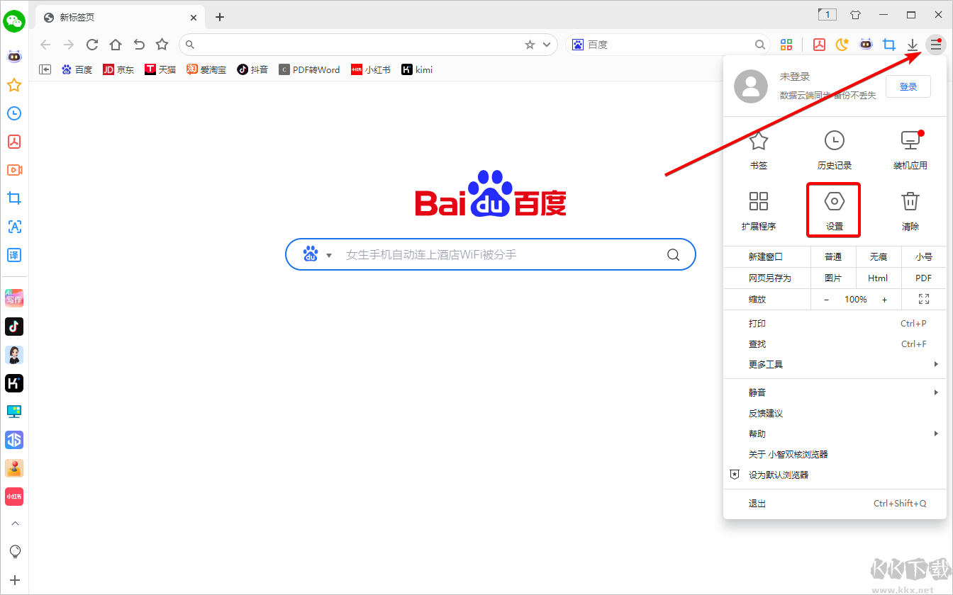Click the 清除 trash icon in the menu

point(910,209)
